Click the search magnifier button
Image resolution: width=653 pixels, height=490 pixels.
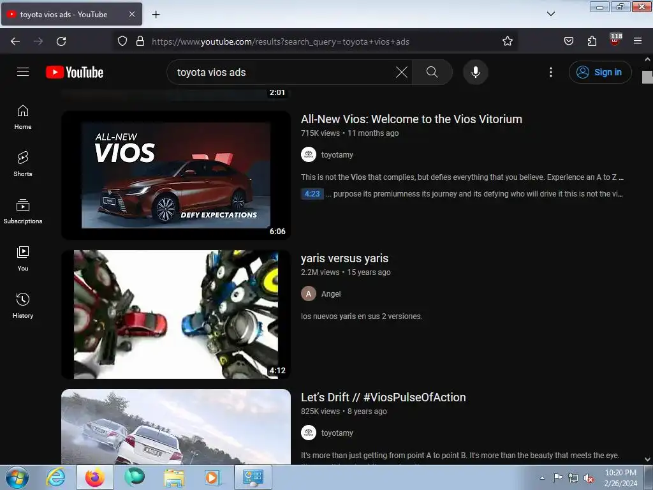point(432,72)
